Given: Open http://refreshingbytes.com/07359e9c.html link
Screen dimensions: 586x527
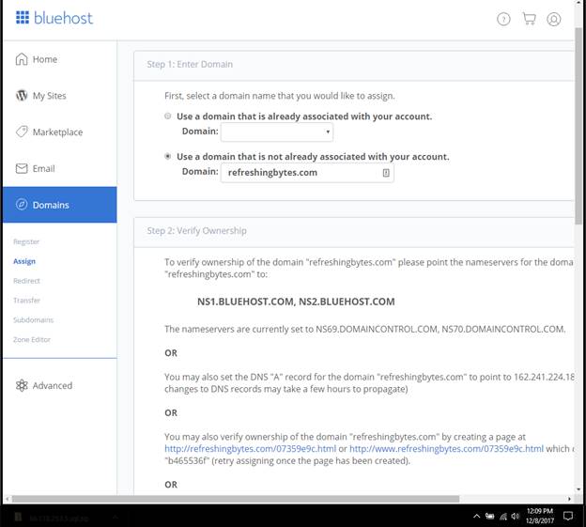Looking at the screenshot, I should [x=250, y=448].
